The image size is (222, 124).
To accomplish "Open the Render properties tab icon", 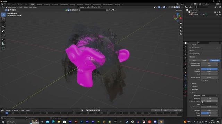I will click(x=185, y=51).
